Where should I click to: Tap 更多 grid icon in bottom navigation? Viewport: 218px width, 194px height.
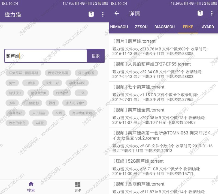78,184
